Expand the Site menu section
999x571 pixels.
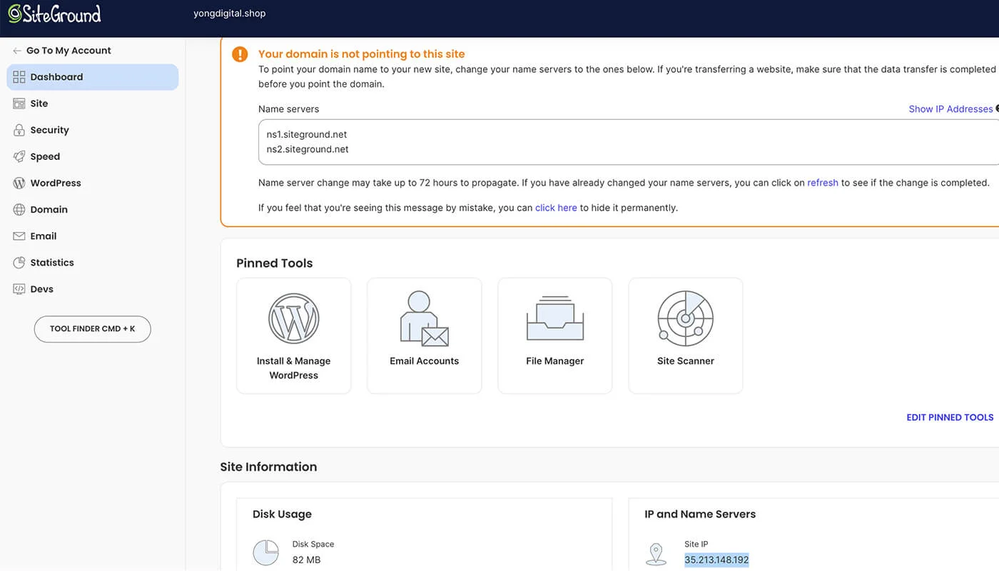tap(39, 103)
